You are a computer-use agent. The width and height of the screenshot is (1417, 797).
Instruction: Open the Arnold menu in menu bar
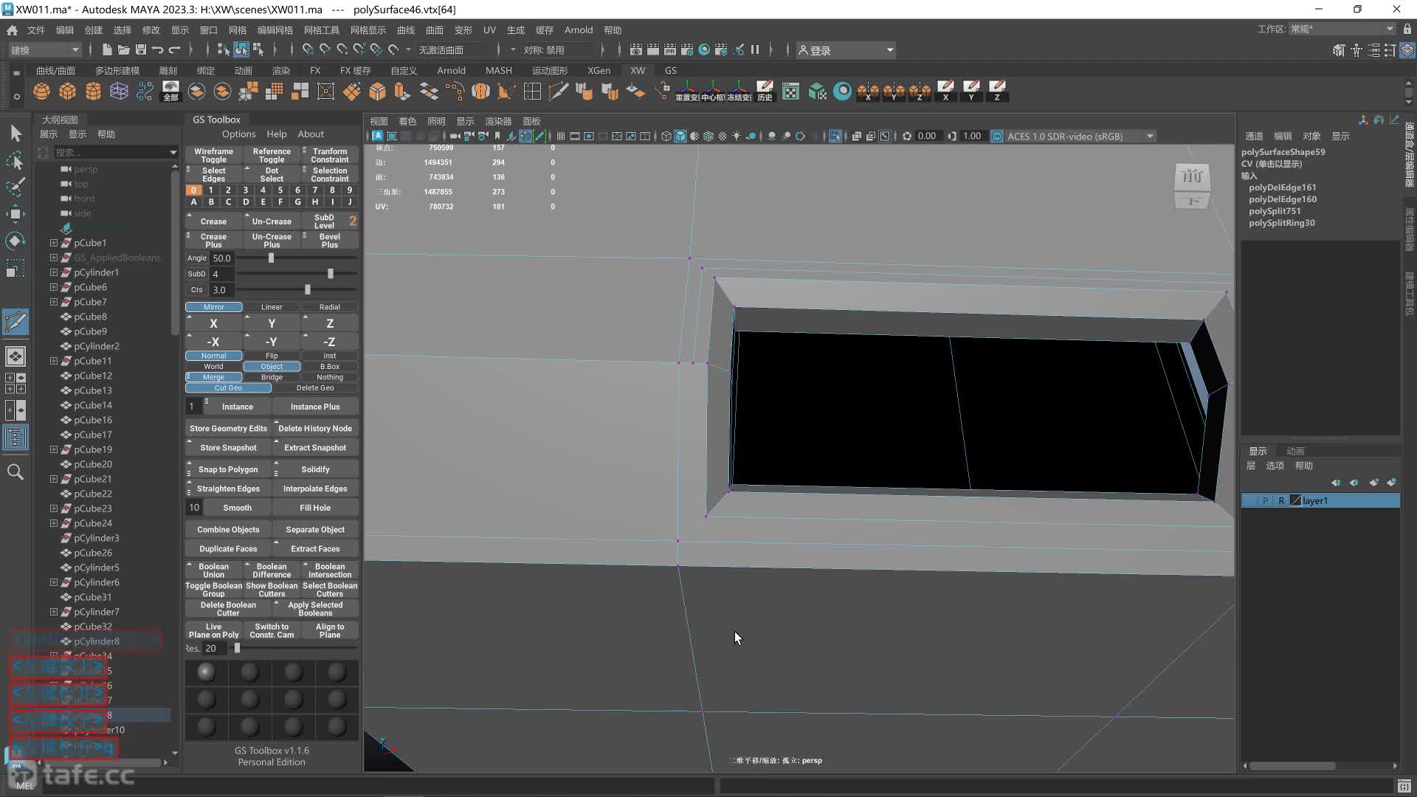(579, 30)
